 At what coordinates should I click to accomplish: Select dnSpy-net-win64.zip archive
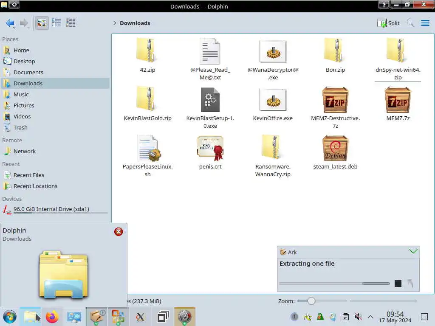click(x=398, y=59)
